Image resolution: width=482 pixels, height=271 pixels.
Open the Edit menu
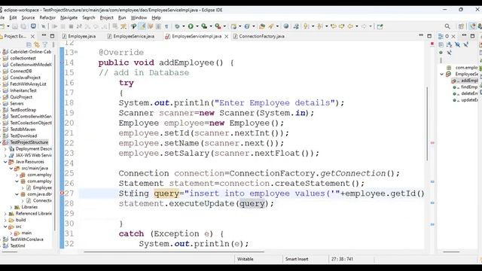click(13, 18)
